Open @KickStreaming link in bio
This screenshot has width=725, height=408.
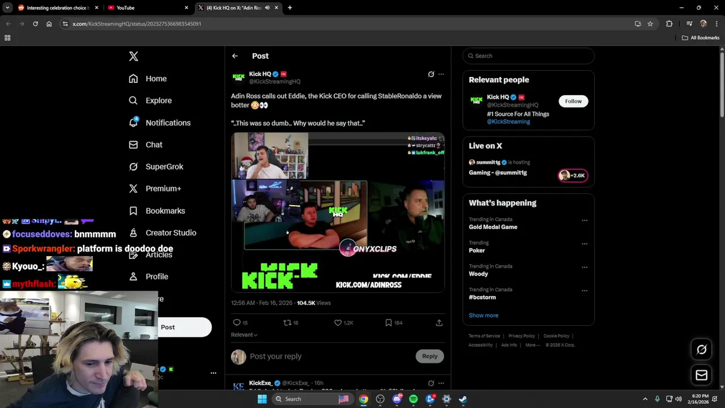pos(509,122)
